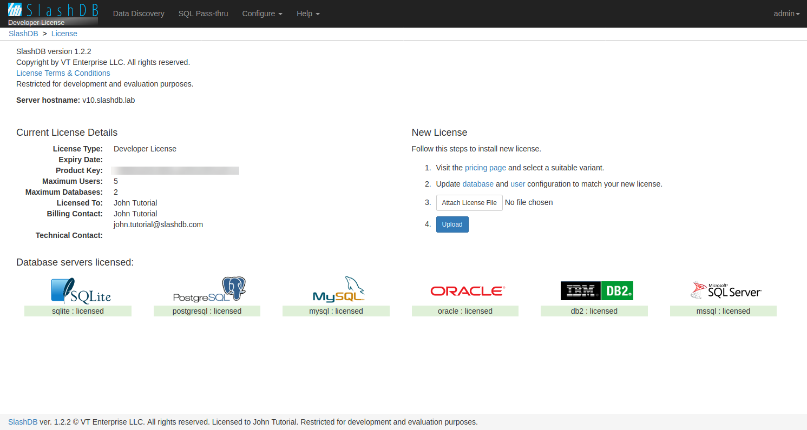Click the blurred Product Key value
Image resolution: width=807 pixels, height=430 pixels.
point(175,170)
